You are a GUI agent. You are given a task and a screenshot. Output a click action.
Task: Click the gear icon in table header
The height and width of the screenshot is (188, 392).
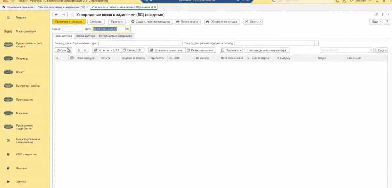coord(72,58)
